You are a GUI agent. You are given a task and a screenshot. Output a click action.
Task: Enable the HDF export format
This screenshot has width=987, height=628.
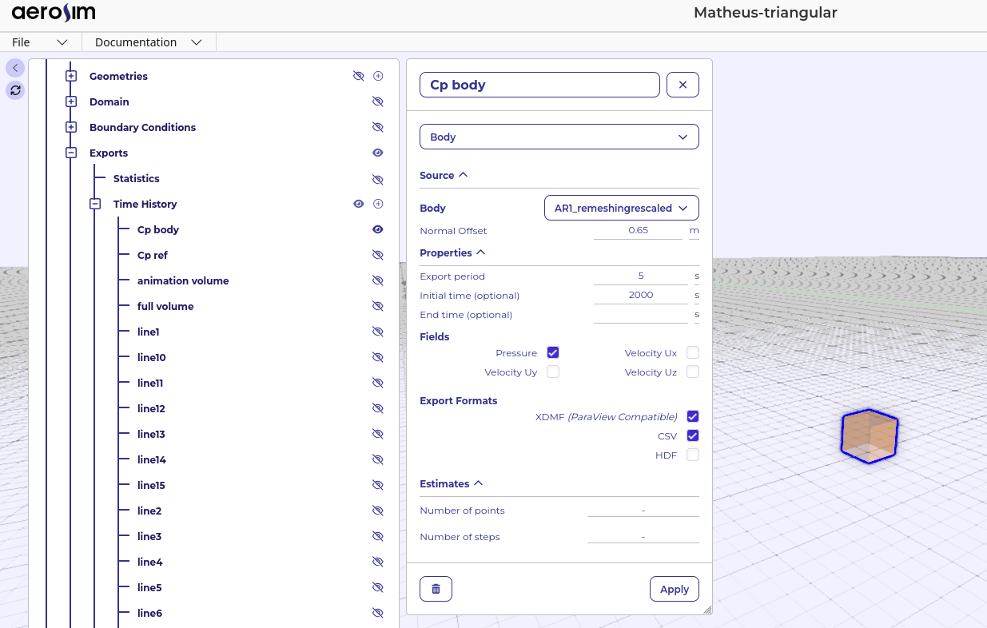pyautogui.click(x=693, y=455)
